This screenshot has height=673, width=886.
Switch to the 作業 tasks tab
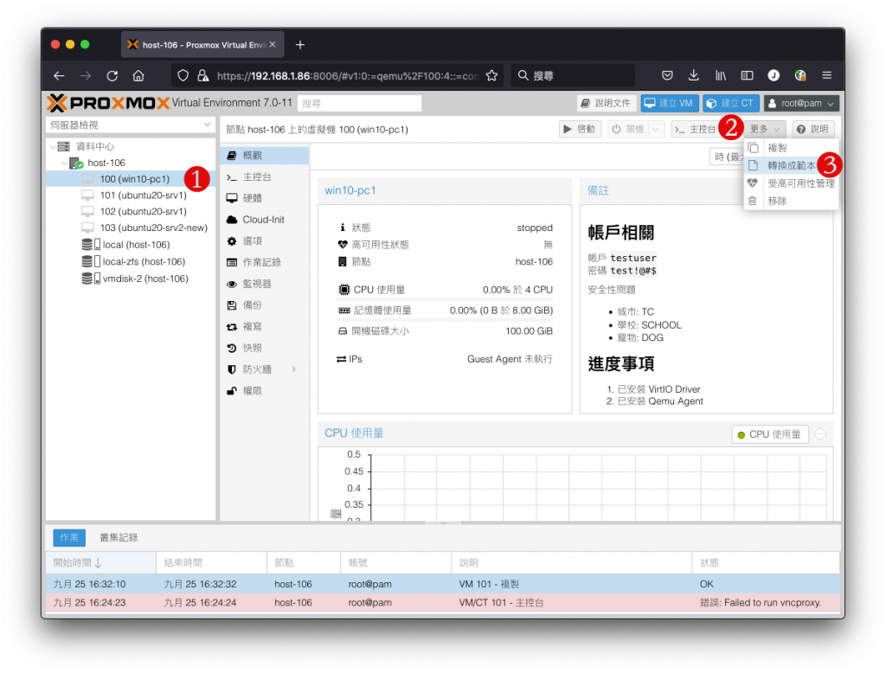[x=69, y=538]
